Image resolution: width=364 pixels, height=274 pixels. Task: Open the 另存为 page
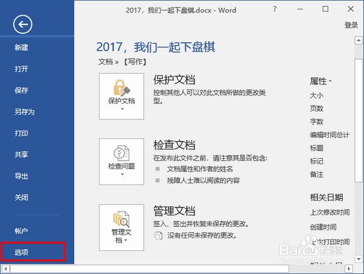tap(25, 112)
